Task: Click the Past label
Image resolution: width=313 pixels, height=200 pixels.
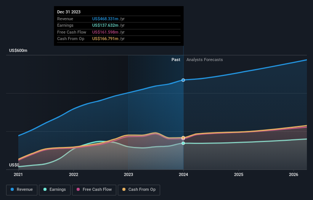Action: (176, 60)
